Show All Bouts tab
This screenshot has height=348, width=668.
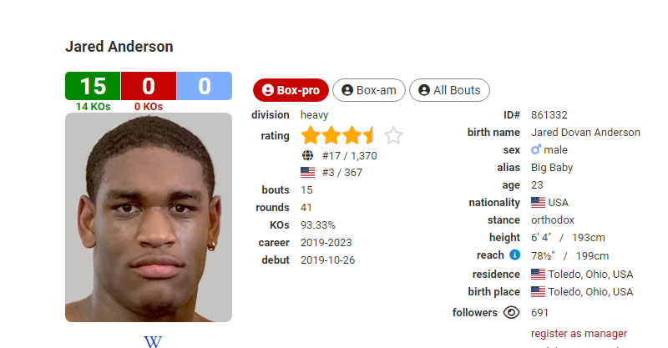[x=449, y=90]
